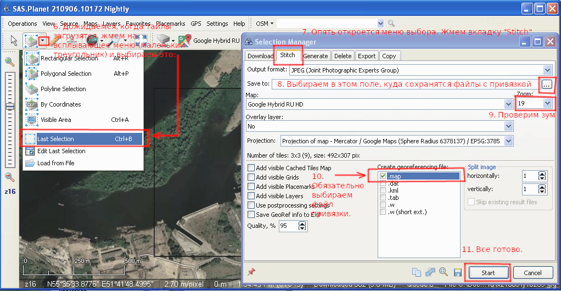Click the magnifier icon in dialog footer
Image resolution: width=561 pixels, height=291 pixels.
442,272
